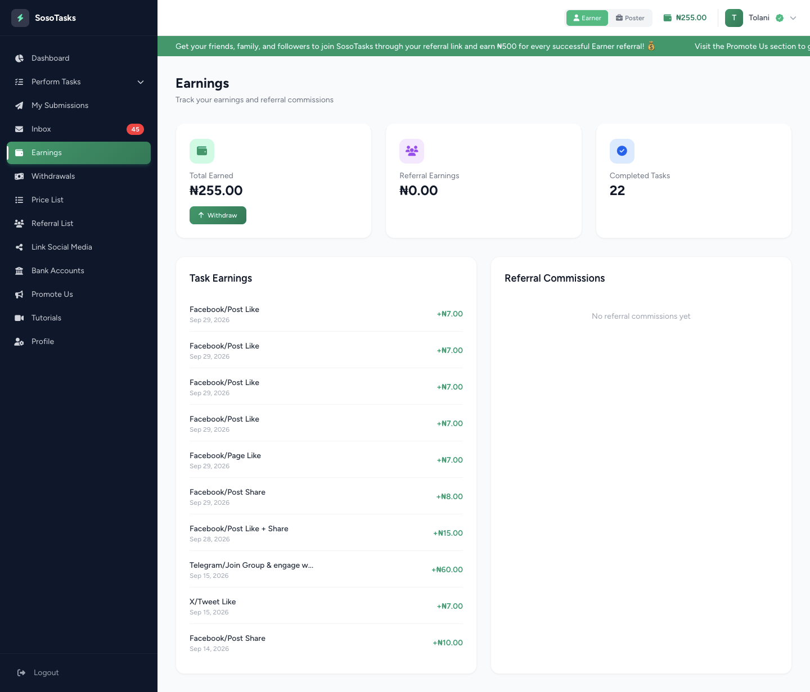Open the Earnings menu item
Image resolution: width=810 pixels, height=692 pixels.
click(79, 153)
